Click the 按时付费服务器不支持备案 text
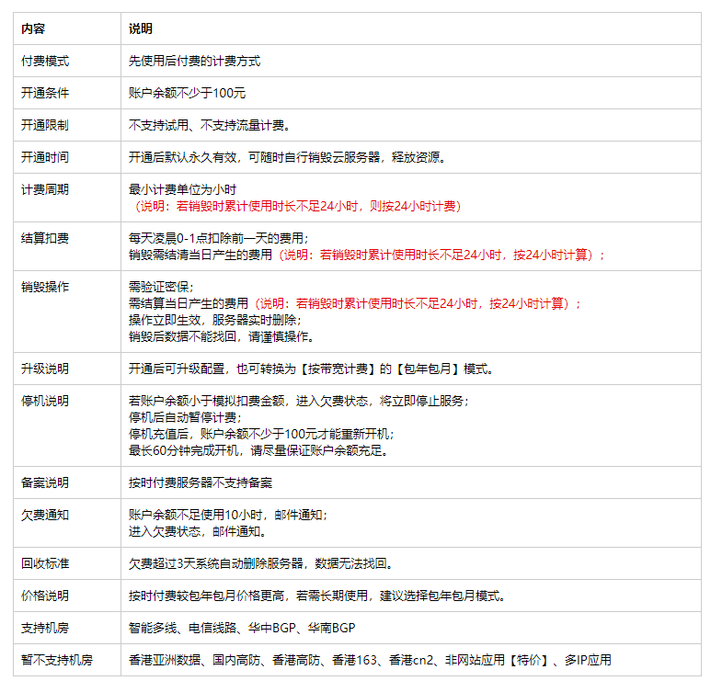 (200, 482)
